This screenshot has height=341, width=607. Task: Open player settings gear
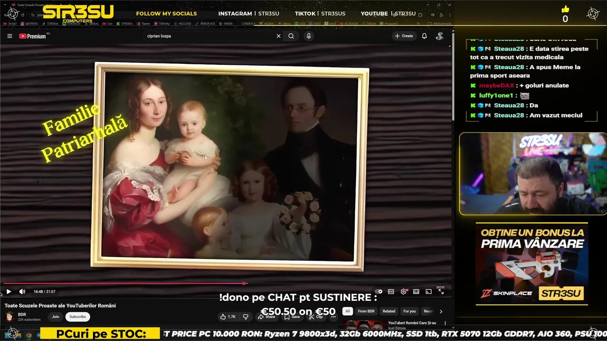point(404,292)
